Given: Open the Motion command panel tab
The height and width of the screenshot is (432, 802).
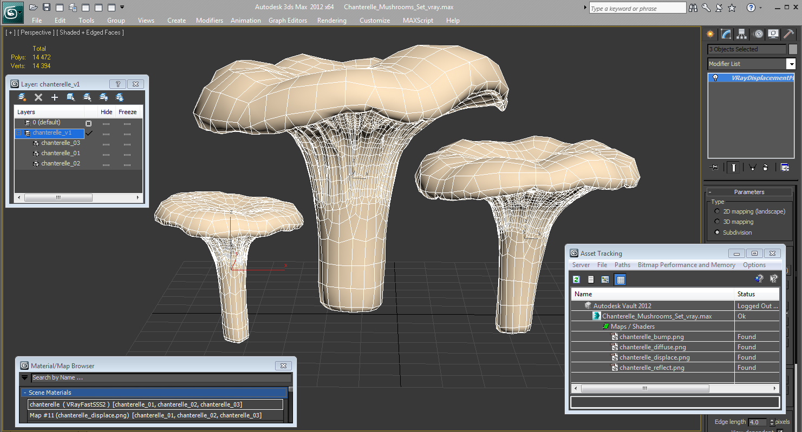Looking at the screenshot, I should [758, 34].
